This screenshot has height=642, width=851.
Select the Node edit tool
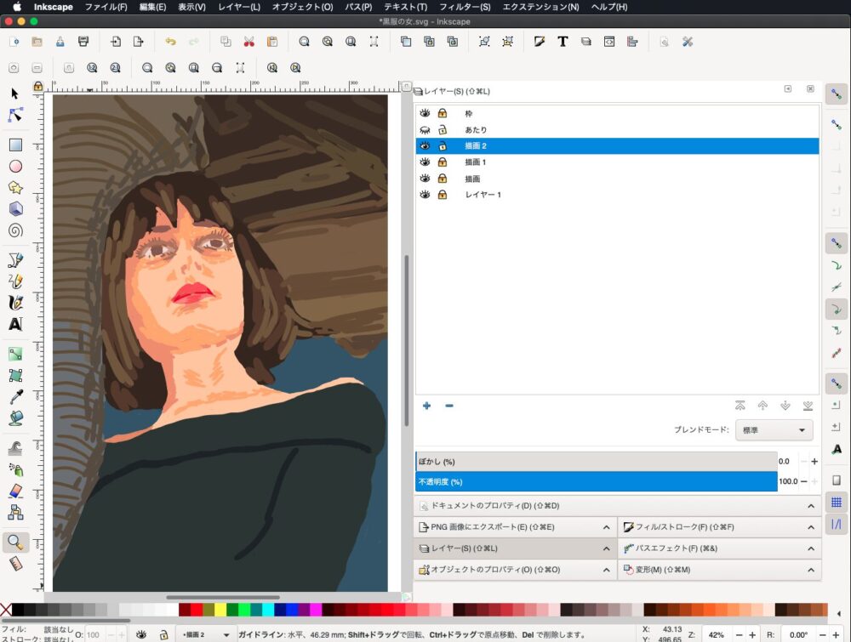coord(14,115)
